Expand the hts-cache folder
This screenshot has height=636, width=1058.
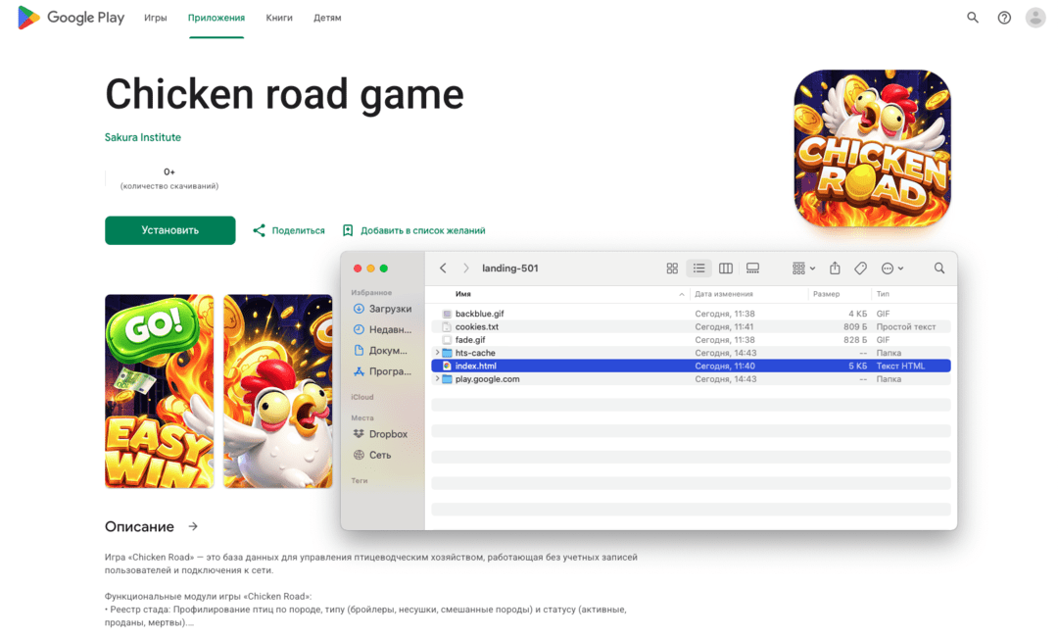tap(437, 353)
